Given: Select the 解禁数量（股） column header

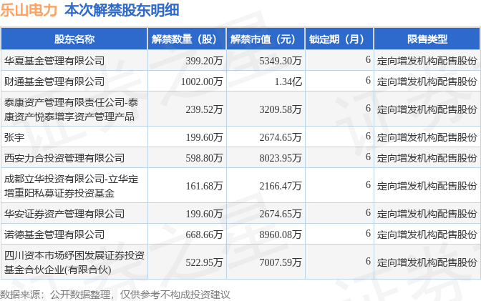Looking at the screenshot, I should [x=187, y=39].
